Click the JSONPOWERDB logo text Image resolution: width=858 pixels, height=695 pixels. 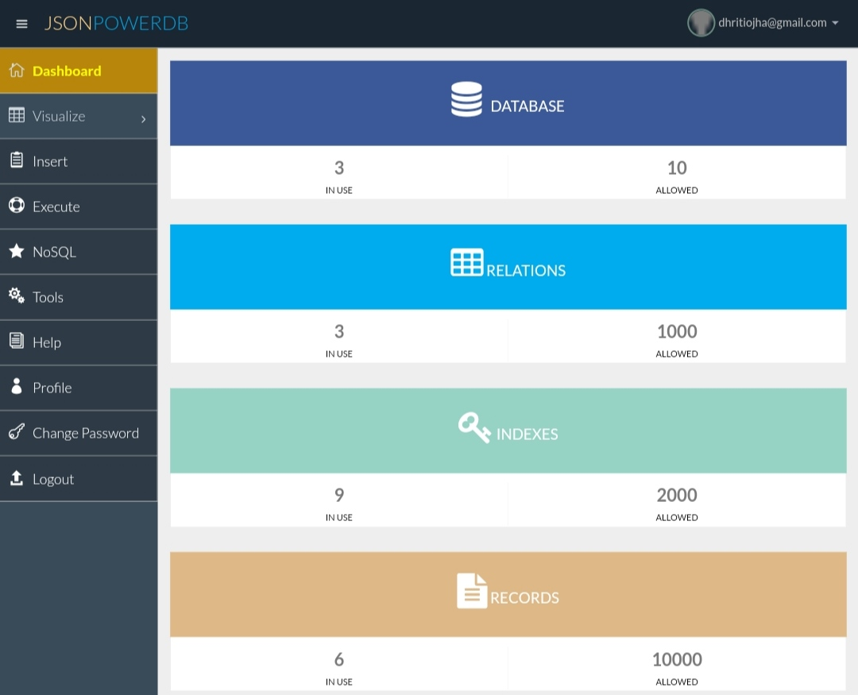[x=116, y=23]
